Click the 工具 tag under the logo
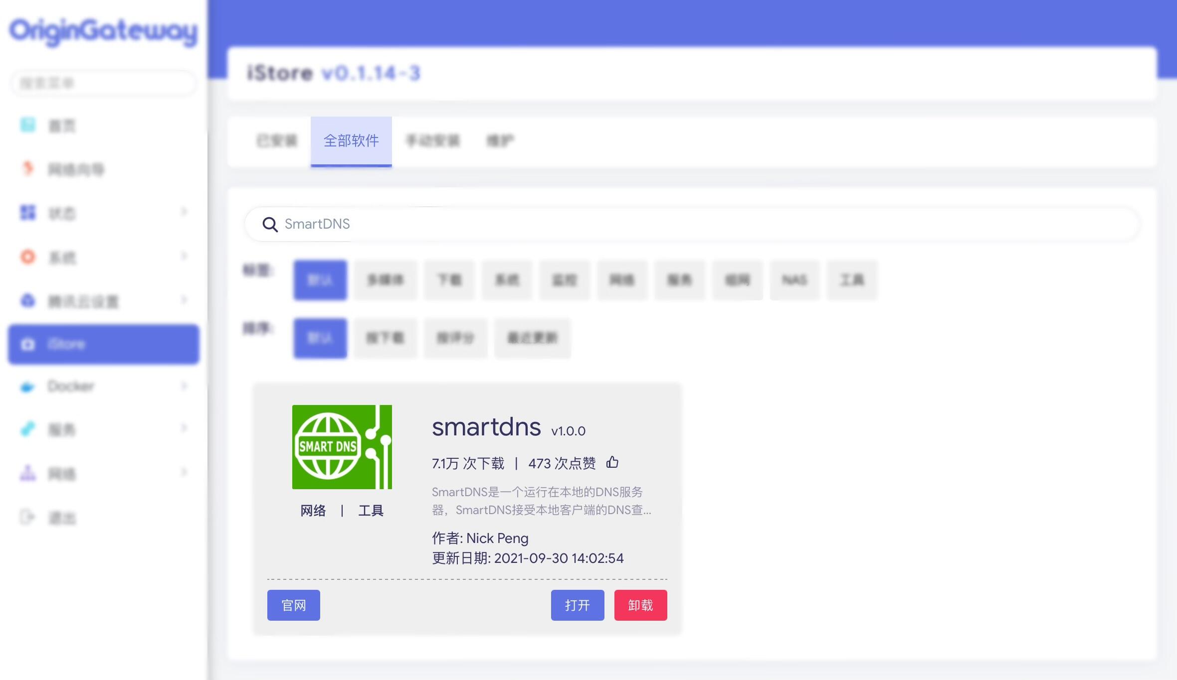Viewport: 1177px width, 680px height. coord(371,511)
